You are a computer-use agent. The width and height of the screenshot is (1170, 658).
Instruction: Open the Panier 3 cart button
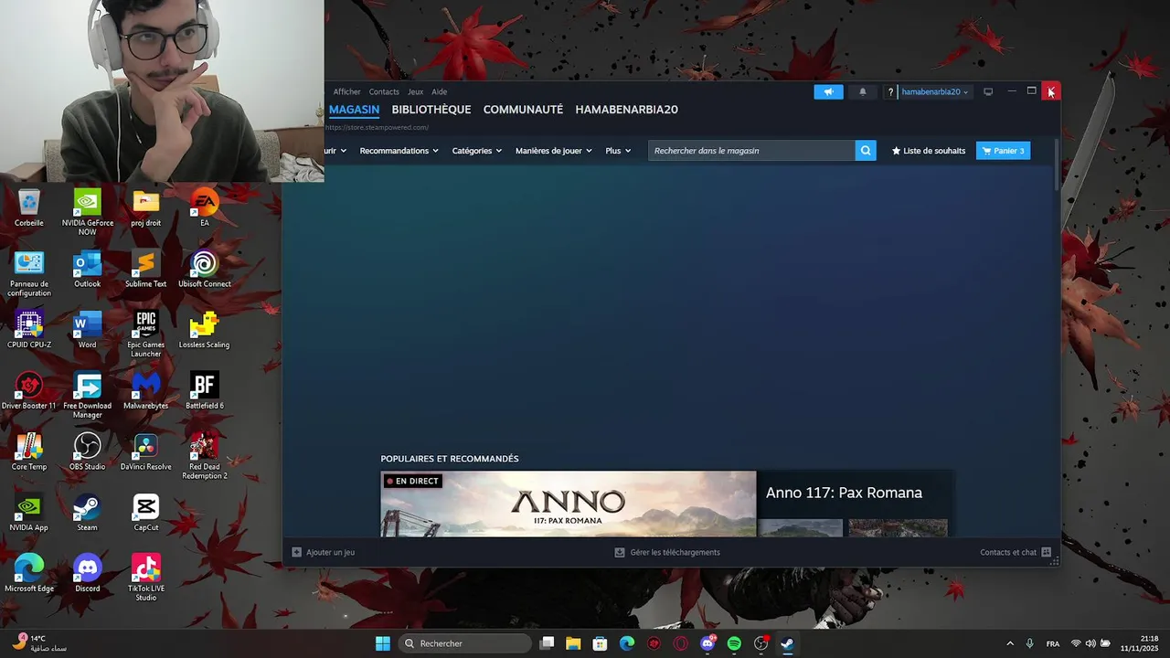[x=1003, y=151]
